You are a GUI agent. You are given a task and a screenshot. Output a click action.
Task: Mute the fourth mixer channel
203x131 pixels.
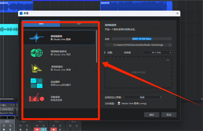click(x=54, y=126)
